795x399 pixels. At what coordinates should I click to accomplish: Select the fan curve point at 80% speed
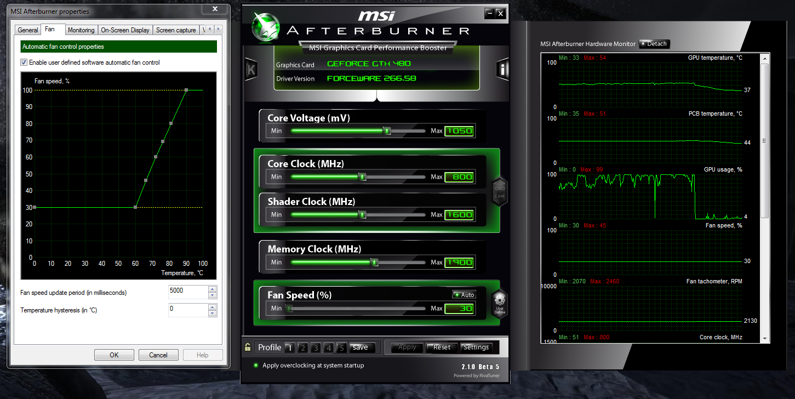click(171, 123)
